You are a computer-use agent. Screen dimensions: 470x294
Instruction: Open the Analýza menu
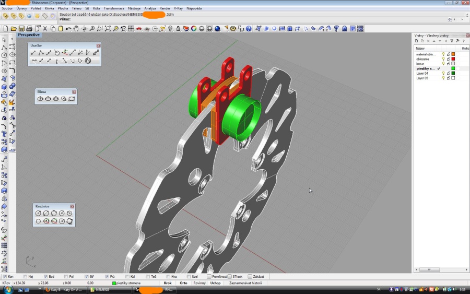(x=150, y=9)
